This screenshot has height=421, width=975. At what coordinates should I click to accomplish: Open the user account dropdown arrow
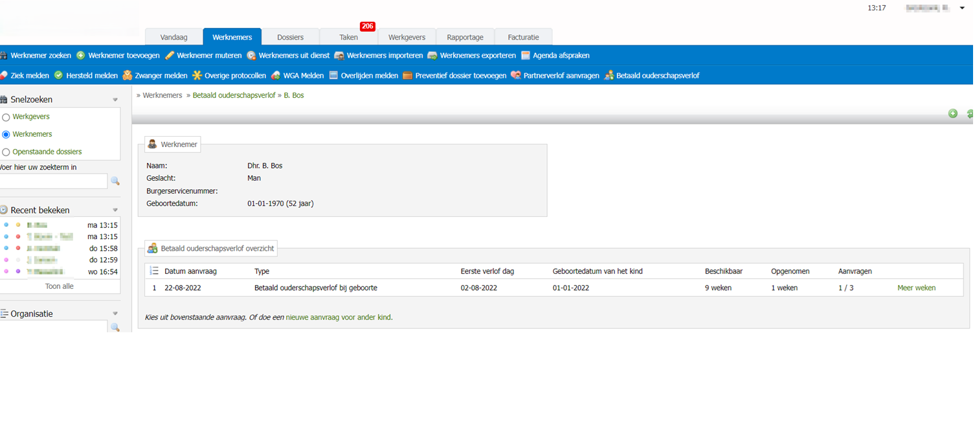962,8
